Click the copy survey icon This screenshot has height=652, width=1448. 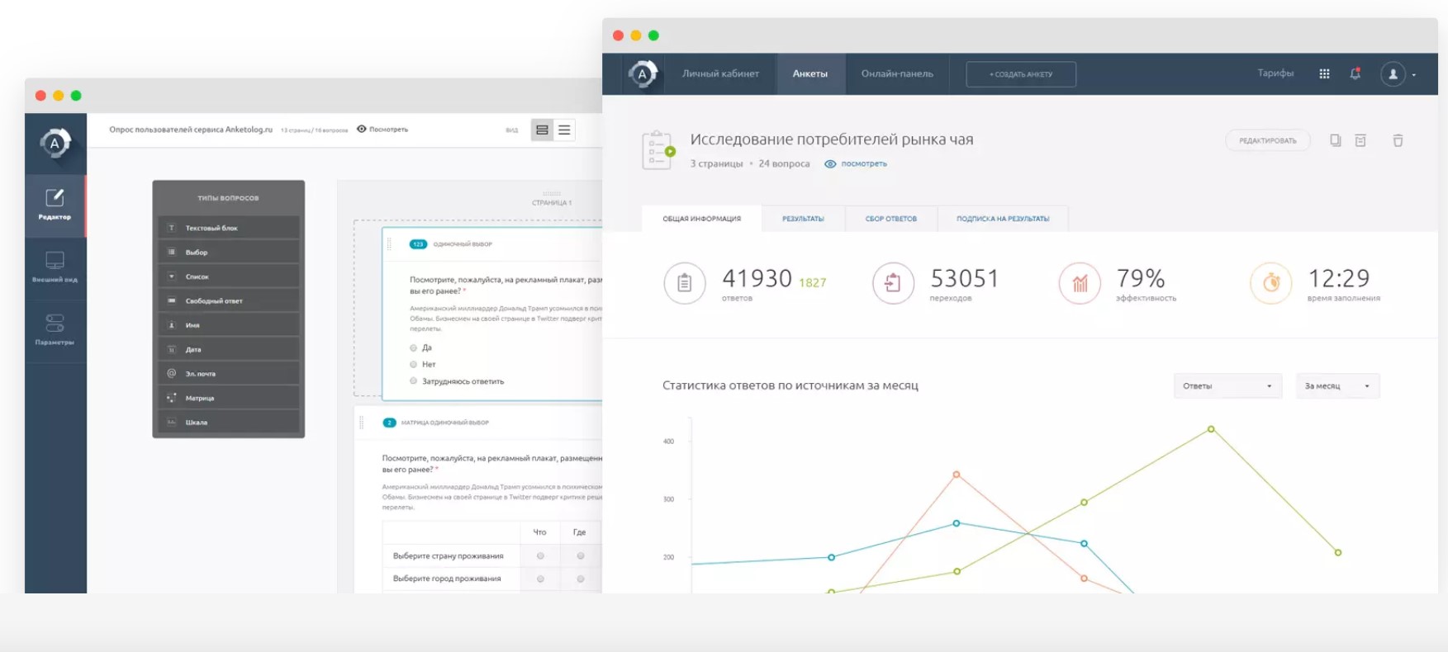point(1335,140)
